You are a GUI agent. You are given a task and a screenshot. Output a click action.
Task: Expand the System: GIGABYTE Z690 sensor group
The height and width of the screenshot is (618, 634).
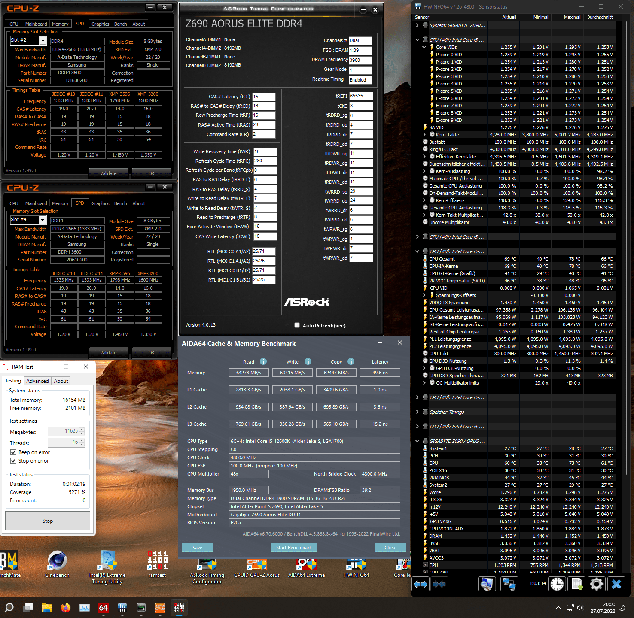[417, 25]
